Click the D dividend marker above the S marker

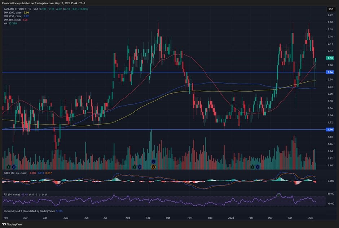click(153, 162)
